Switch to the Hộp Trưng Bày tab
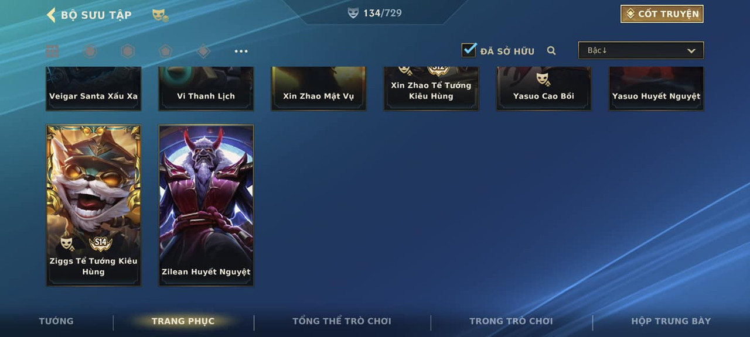 coord(671,321)
